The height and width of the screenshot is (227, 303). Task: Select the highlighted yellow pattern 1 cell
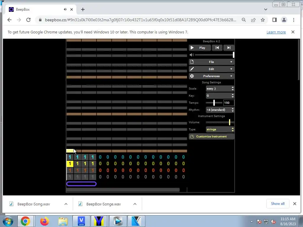click(x=70, y=164)
